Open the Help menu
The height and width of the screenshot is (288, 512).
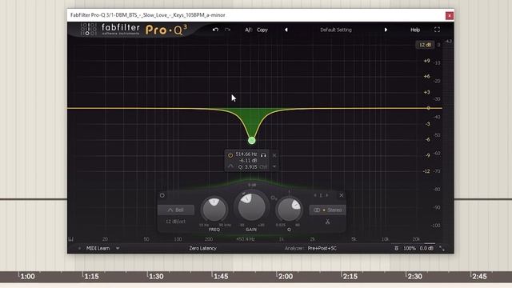click(x=415, y=30)
